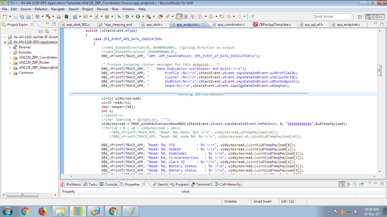Toggle the skip breakpoints toolbar icon
The width and height of the screenshot is (387, 217).
coord(119,17)
